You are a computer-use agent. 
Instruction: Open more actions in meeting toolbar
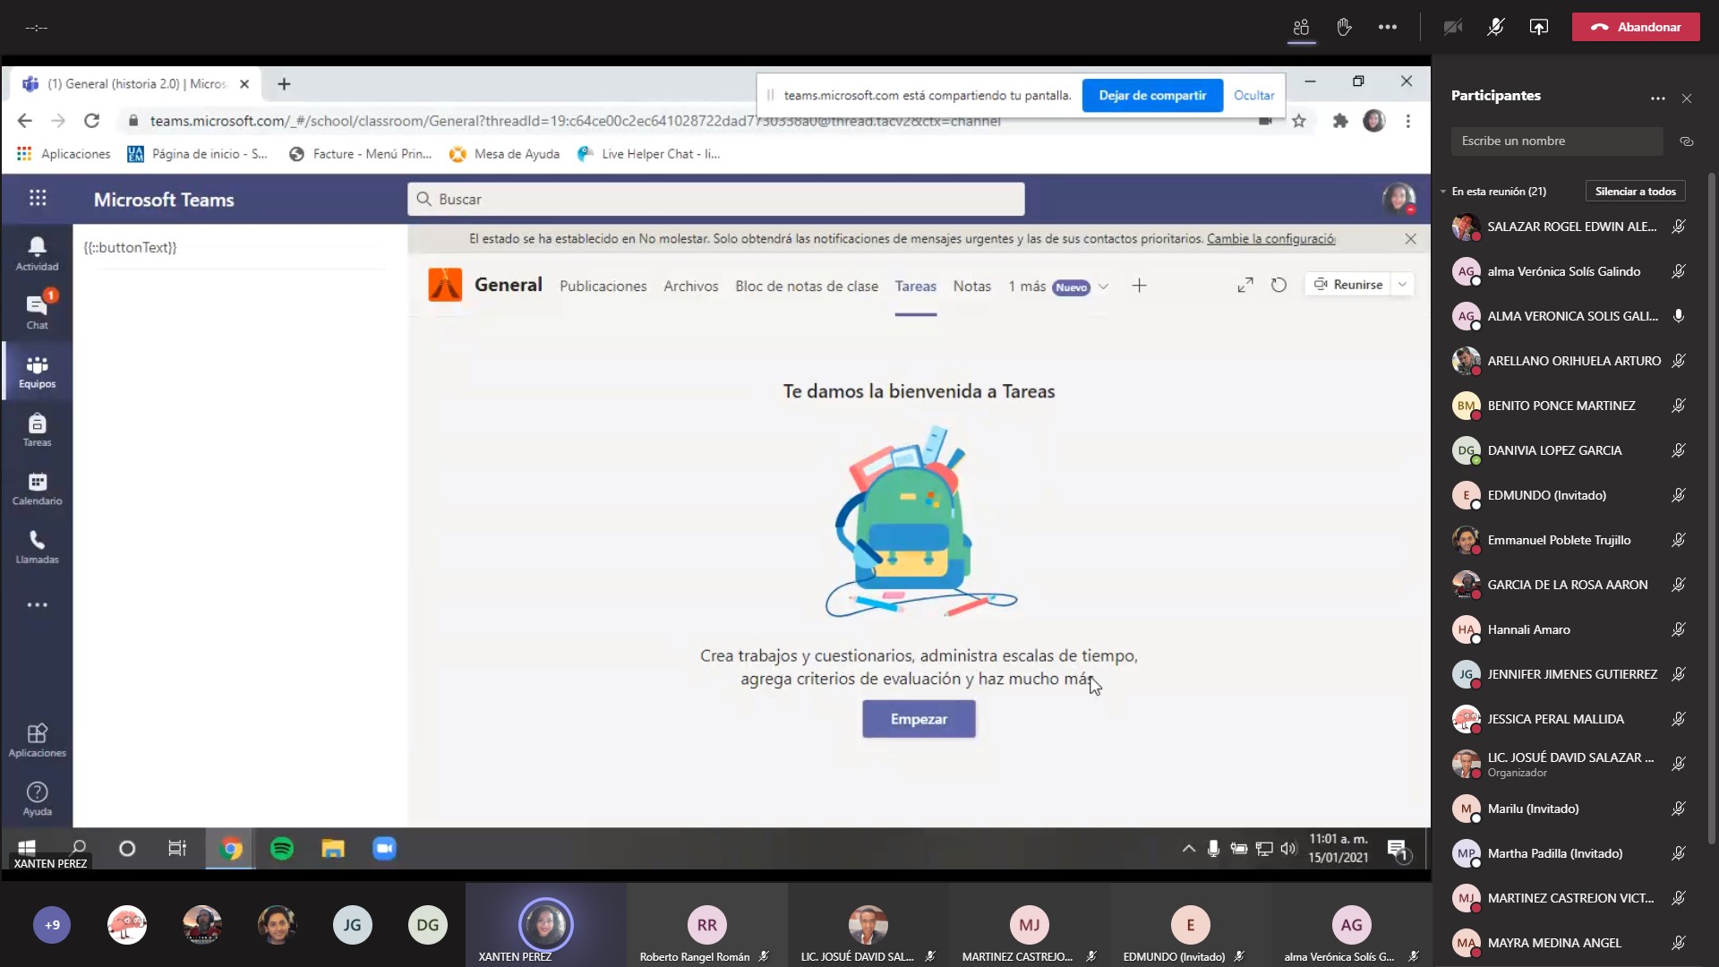[1387, 27]
